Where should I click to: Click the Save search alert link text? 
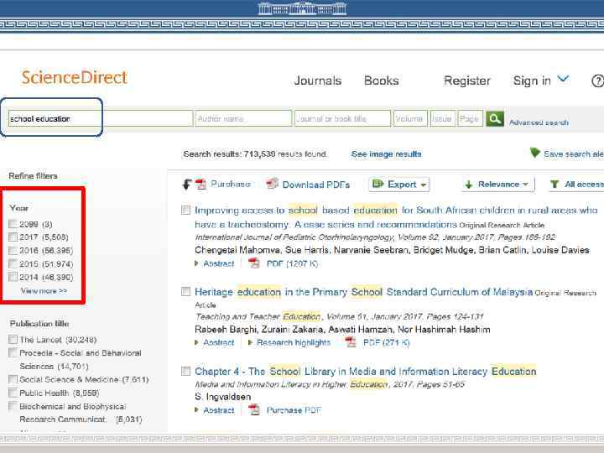click(574, 154)
